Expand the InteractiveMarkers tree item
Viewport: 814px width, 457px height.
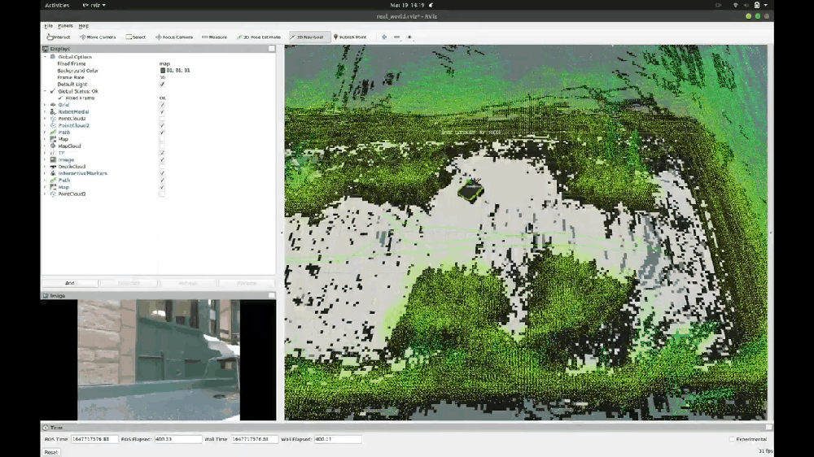(x=45, y=173)
